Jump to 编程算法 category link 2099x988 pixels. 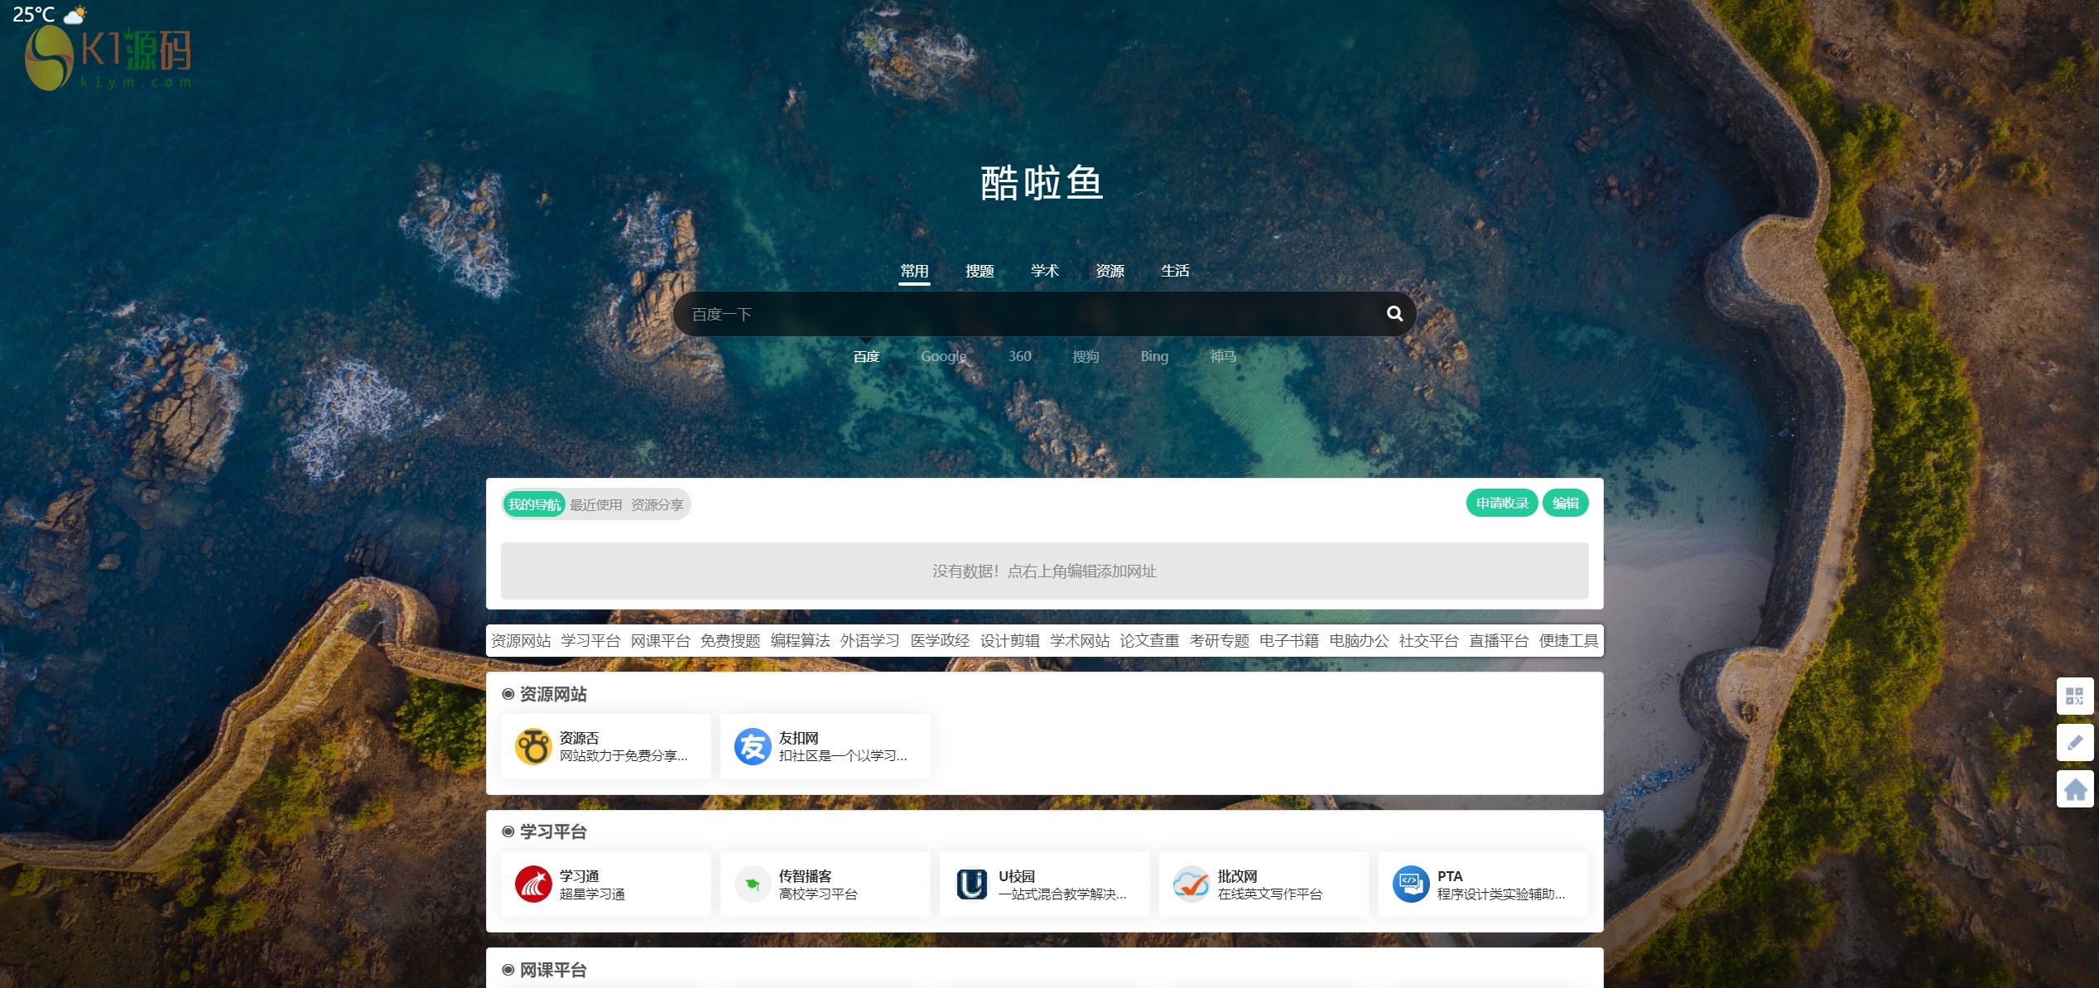(799, 640)
